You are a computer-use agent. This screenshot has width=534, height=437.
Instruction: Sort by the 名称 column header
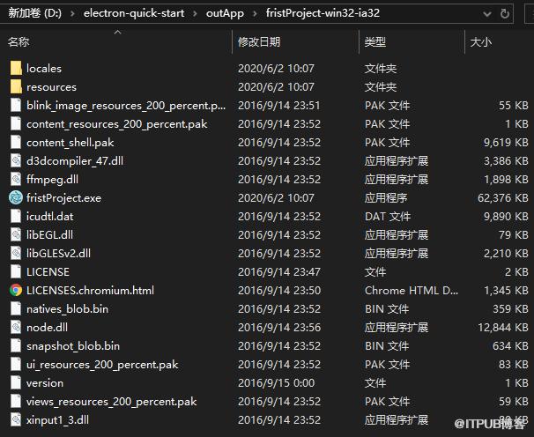[x=19, y=42]
